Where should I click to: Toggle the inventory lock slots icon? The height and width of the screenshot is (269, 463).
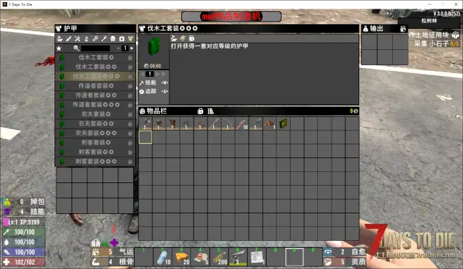200,111
